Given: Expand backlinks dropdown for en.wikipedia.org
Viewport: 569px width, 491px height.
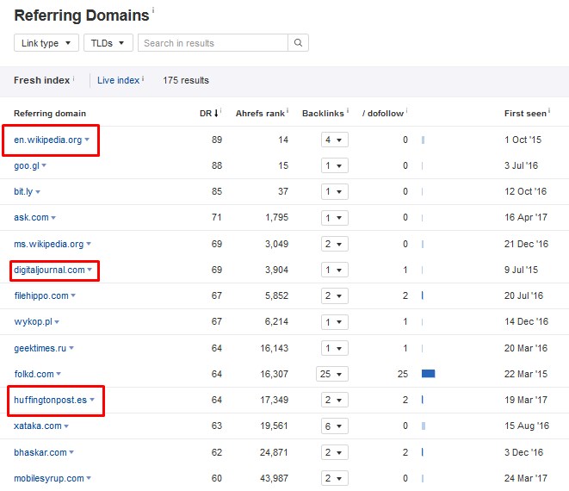Looking at the screenshot, I should (x=335, y=140).
